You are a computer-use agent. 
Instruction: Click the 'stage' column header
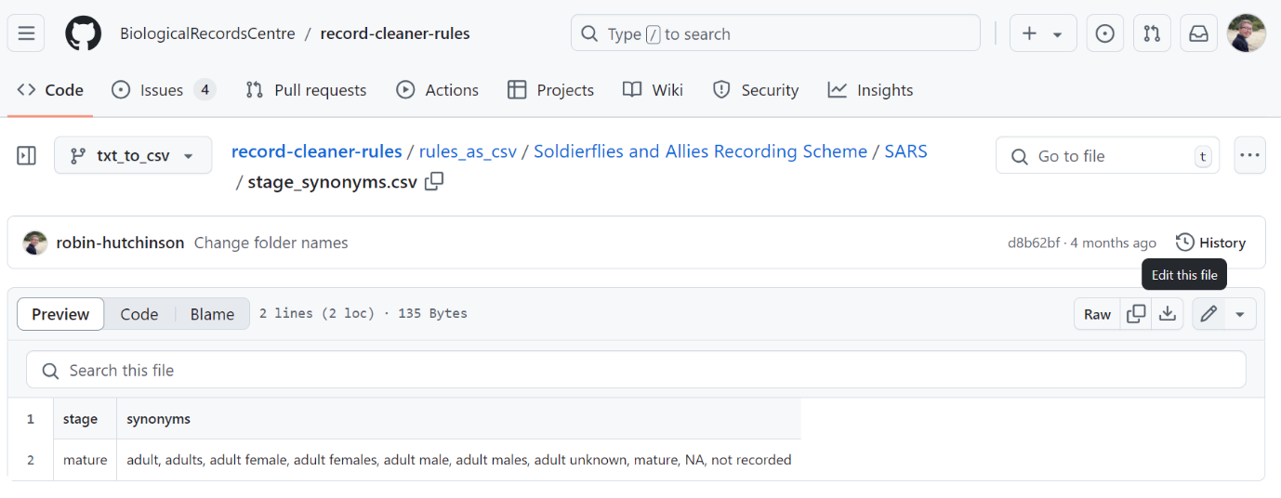85,419
